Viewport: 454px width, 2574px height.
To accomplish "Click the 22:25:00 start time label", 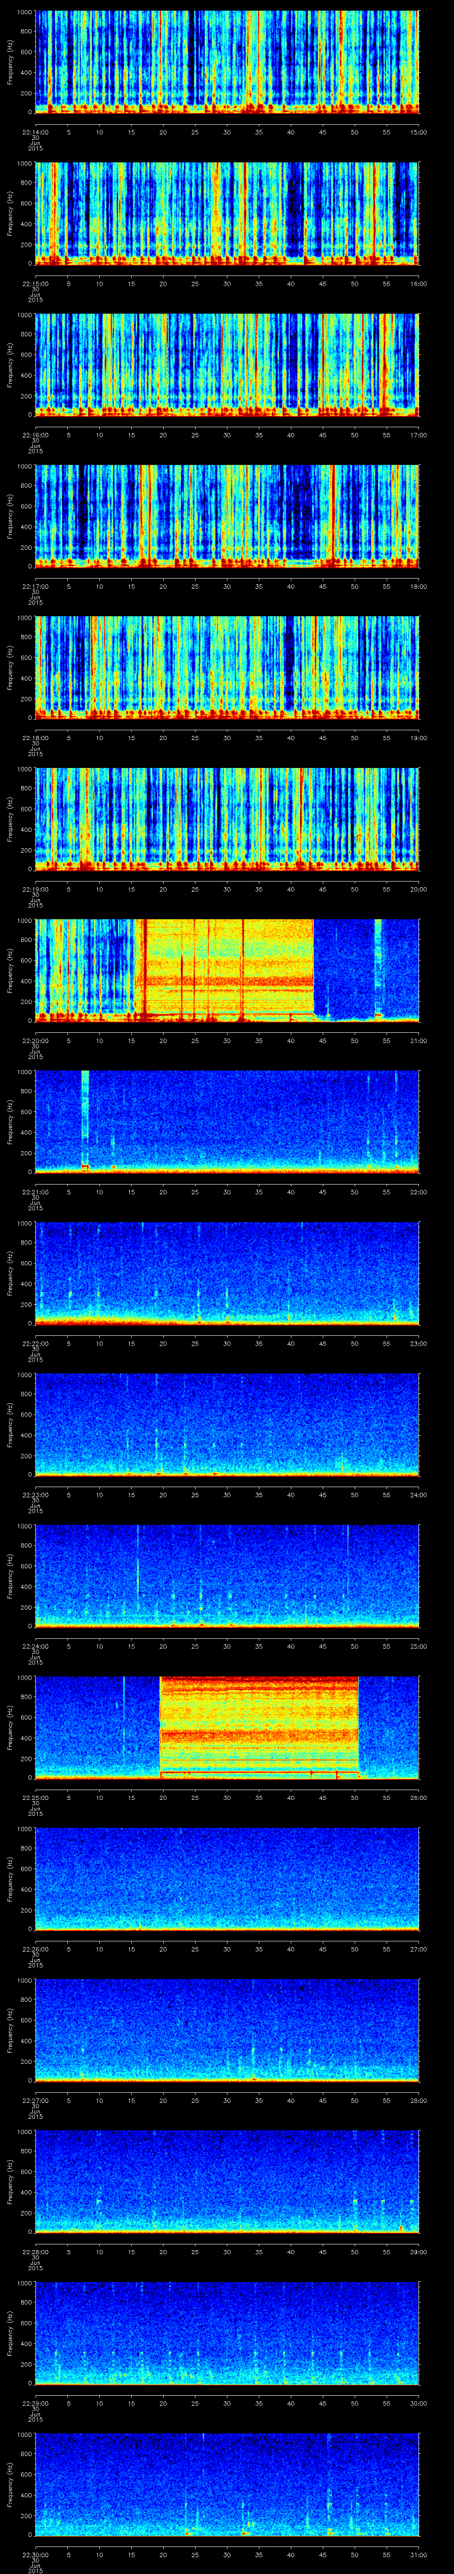I will (35, 1797).
